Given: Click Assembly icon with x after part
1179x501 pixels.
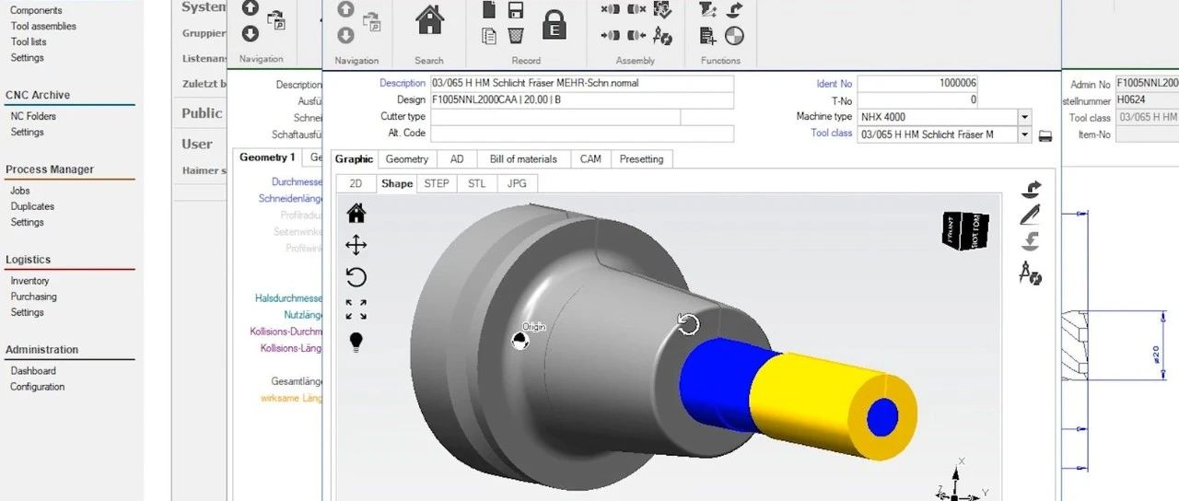Looking at the screenshot, I should coord(636,10).
